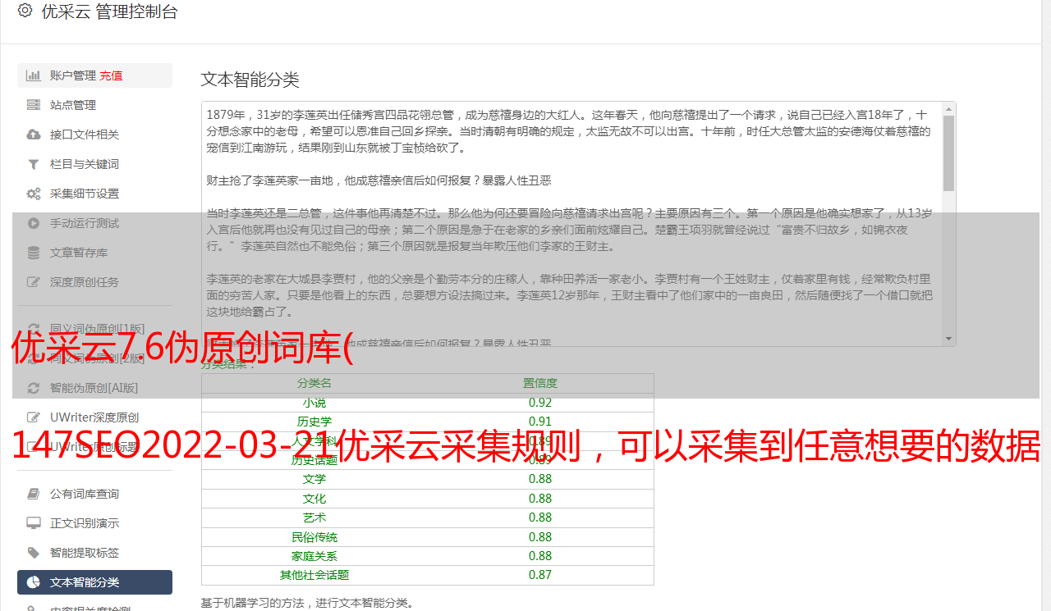Click the gears icon for 采集细节设置
1051x611 pixels.
34,194
